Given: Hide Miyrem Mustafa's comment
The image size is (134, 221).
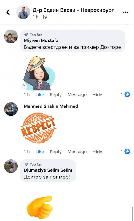Looking at the screenshot, I should [x=97, y=95].
